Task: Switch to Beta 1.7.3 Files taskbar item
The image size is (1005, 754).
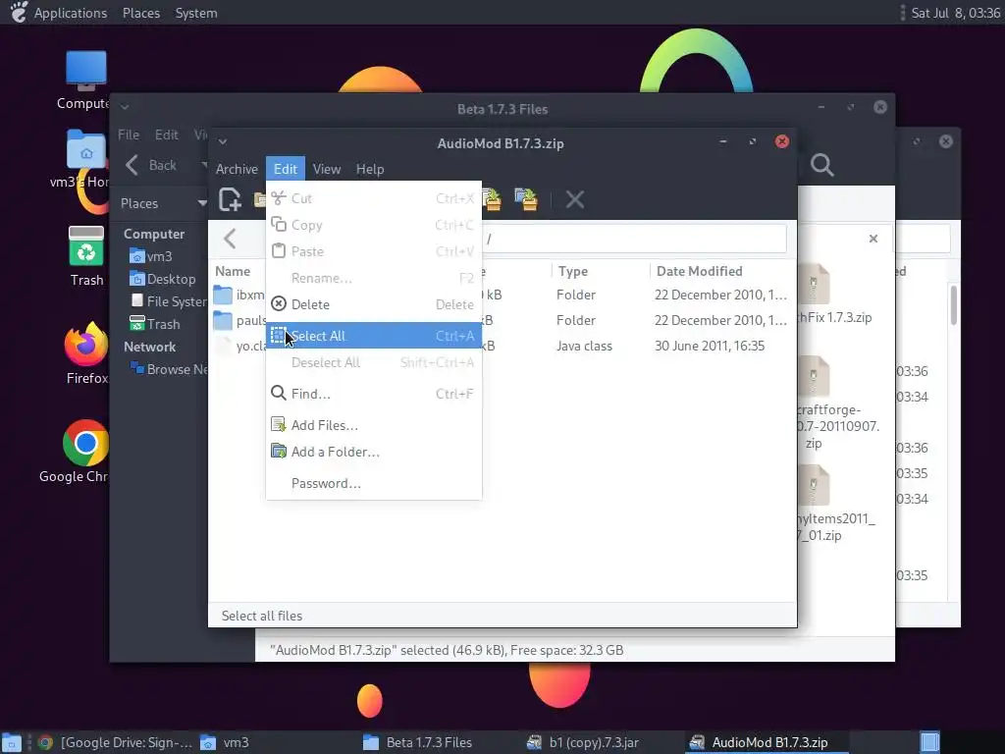Action: click(418, 742)
